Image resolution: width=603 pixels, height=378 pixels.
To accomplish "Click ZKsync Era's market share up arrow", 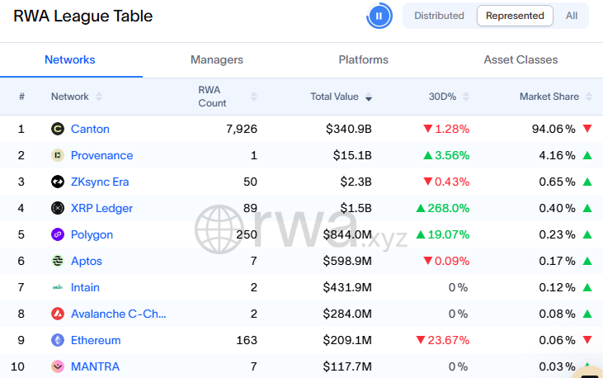I will click(587, 182).
